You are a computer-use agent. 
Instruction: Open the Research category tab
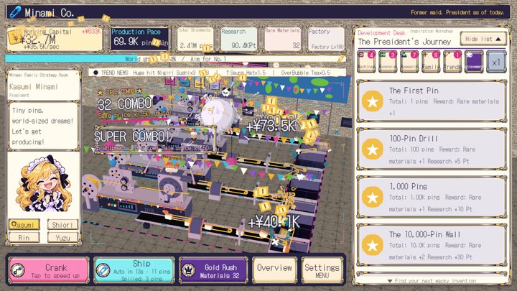point(409,62)
